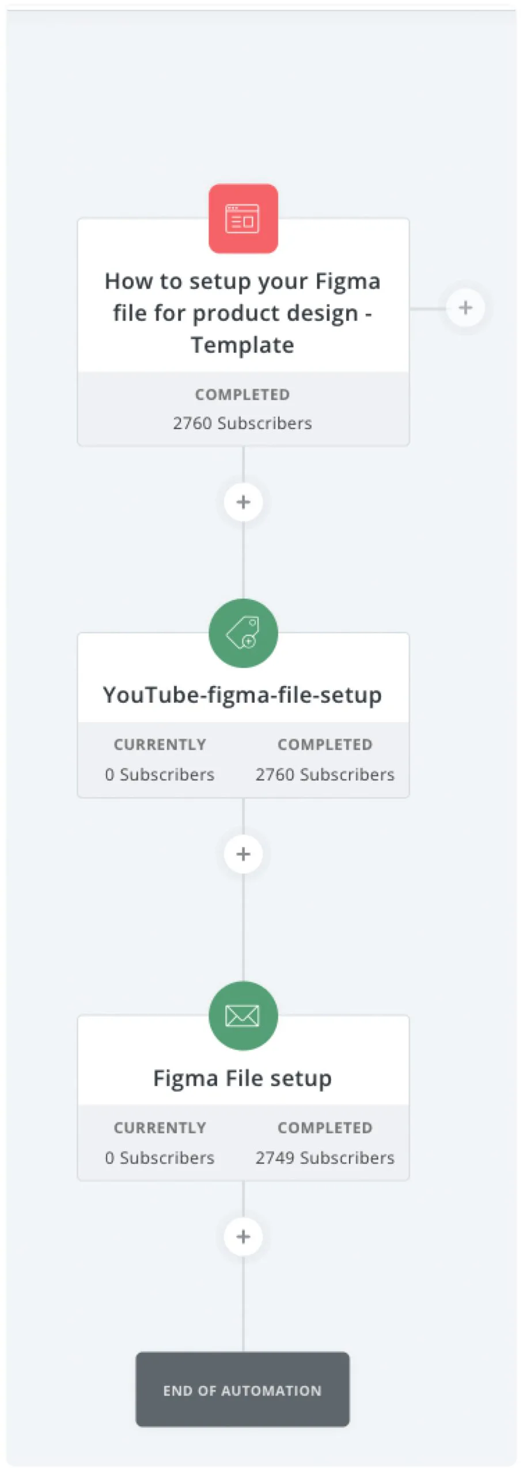Add step below YouTube-figma-file-setup tag
This screenshot has height=1475, width=523.
tap(243, 853)
